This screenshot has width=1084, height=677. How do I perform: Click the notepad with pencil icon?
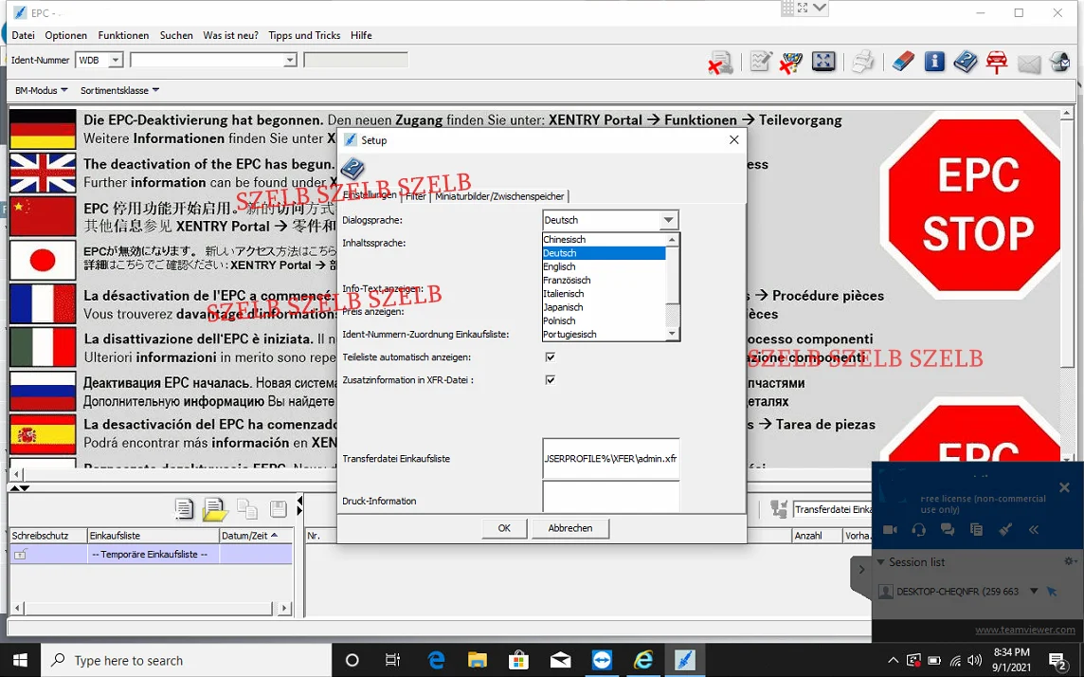761,62
